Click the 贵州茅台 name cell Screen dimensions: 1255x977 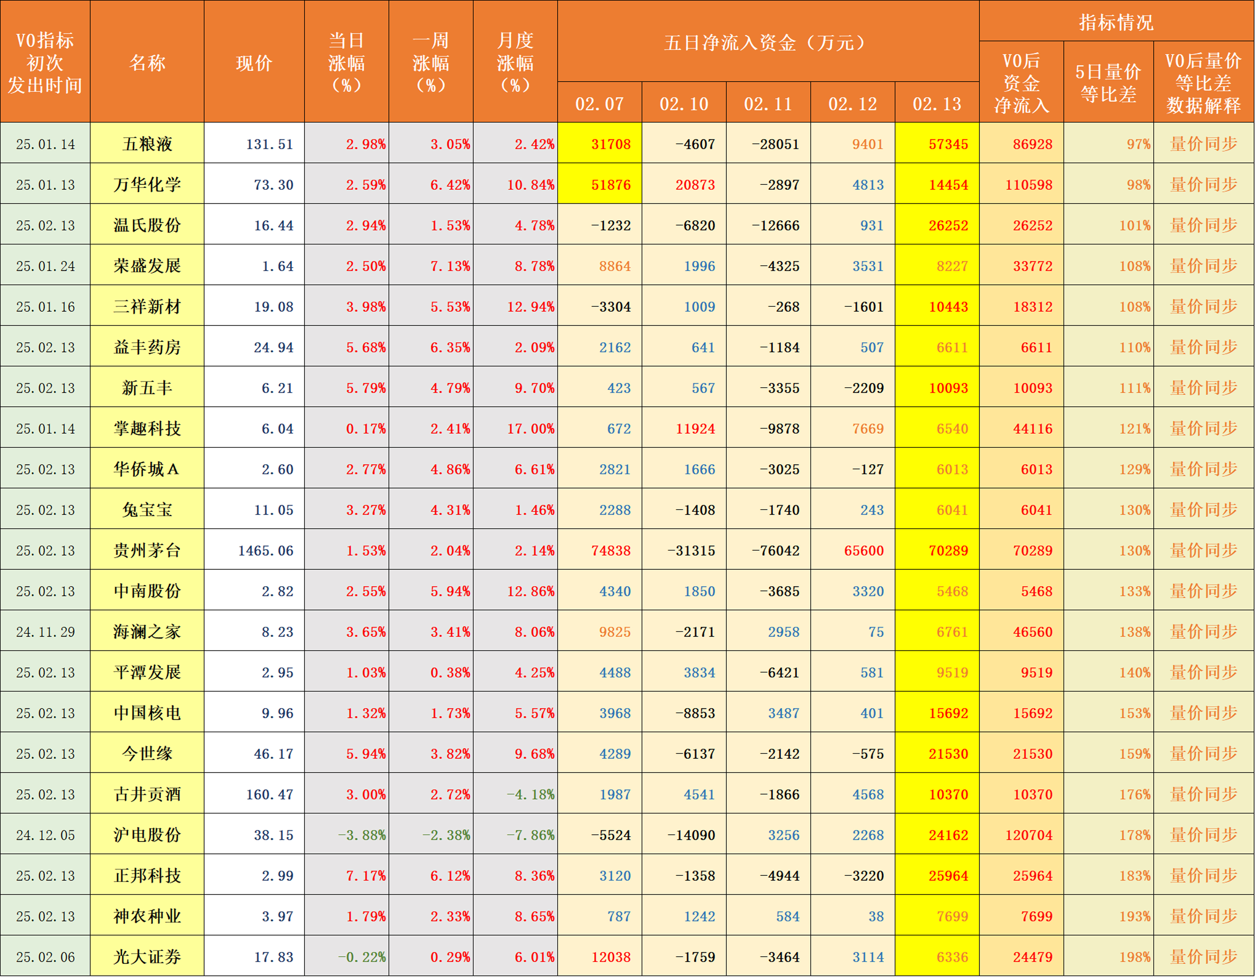click(x=147, y=550)
